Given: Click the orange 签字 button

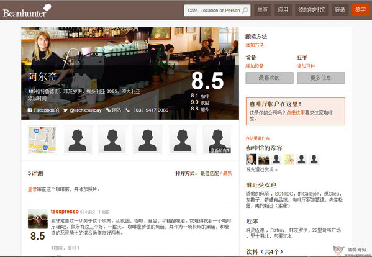Looking at the screenshot, I should (x=360, y=10).
